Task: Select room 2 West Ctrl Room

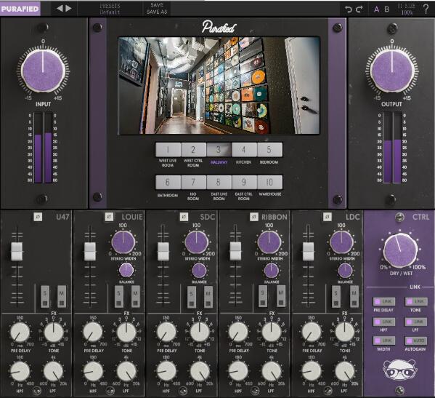Action: click(x=193, y=150)
